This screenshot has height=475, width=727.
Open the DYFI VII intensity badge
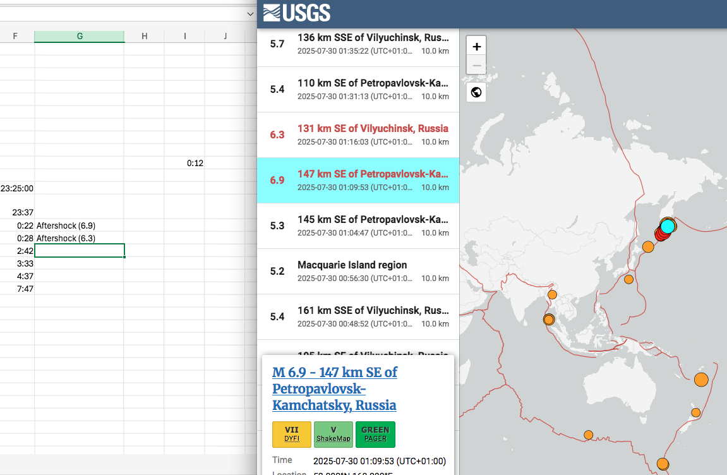[x=292, y=434]
